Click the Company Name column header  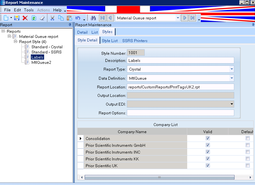(x=132, y=132)
